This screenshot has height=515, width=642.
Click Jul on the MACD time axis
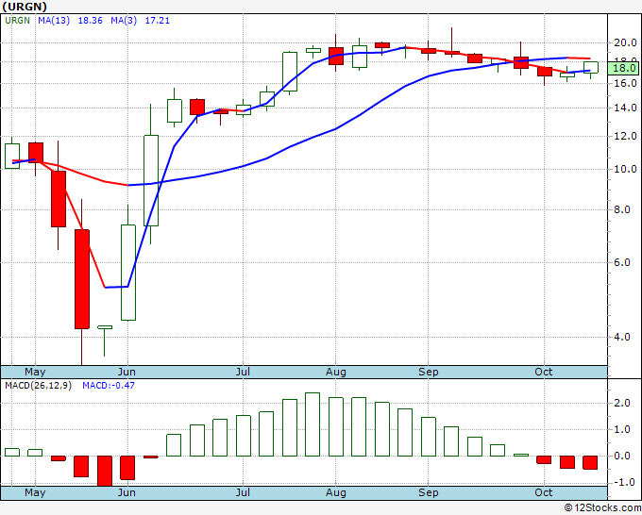[243, 492]
